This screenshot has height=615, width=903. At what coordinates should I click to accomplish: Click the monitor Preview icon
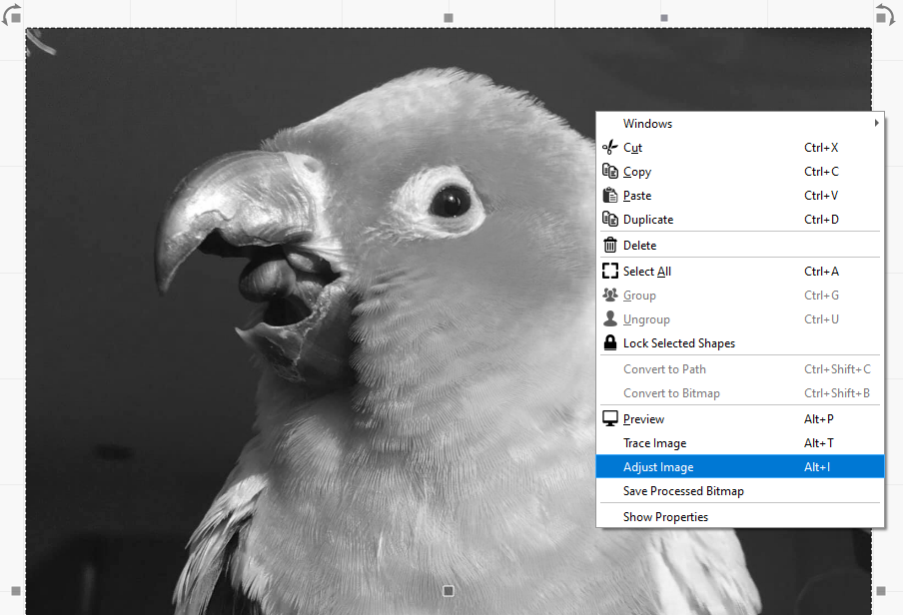(609, 419)
